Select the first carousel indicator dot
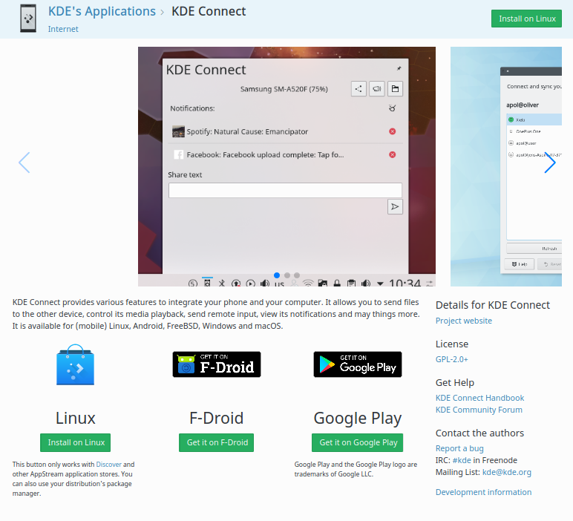 pos(277,275)
